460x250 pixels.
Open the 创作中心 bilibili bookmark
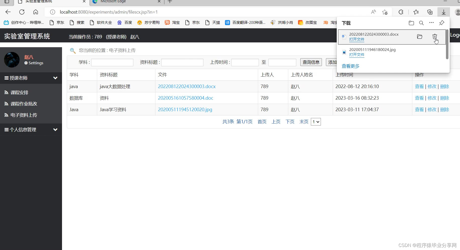coord(24,23)
